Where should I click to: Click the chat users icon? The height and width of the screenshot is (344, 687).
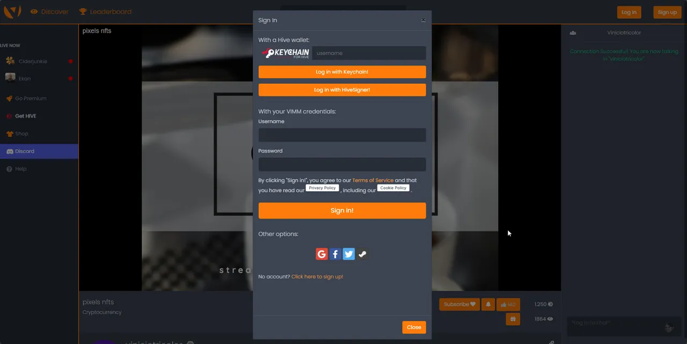click(x=573, y=33)
